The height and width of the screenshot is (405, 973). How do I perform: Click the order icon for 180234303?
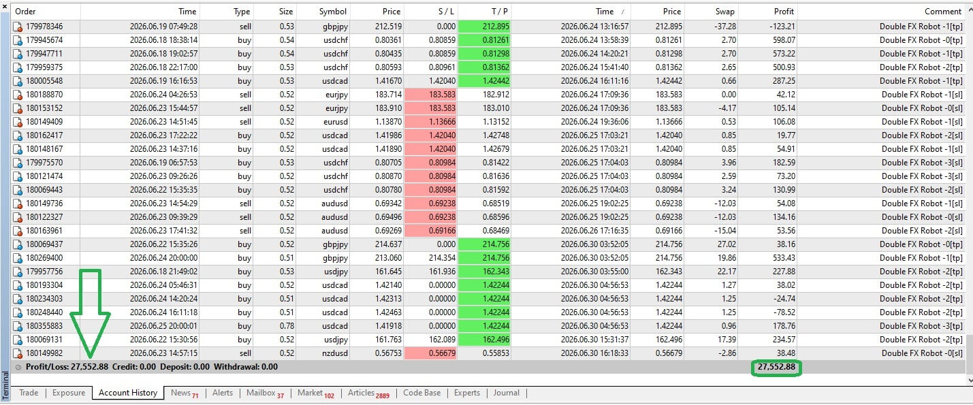tap(18, 299)
